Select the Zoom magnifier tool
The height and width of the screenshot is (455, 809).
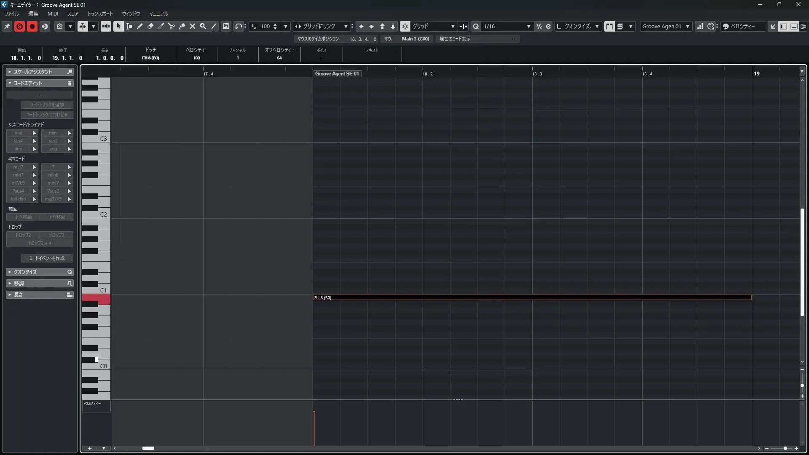(x=203, y=26)
